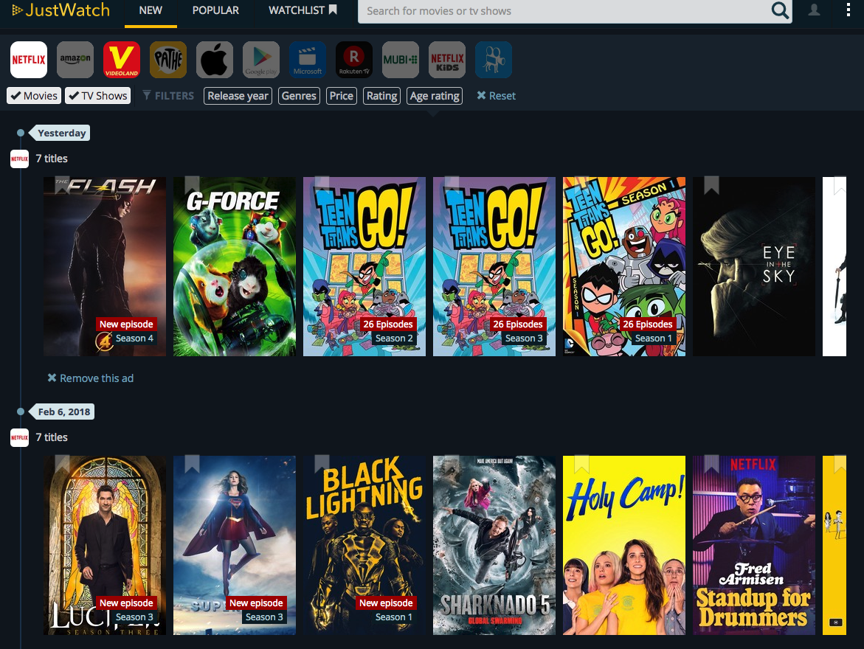Choose the Google Play provider icon
Image resolution: width=864 pixels, height=649 pixels.
coord(261,60)
